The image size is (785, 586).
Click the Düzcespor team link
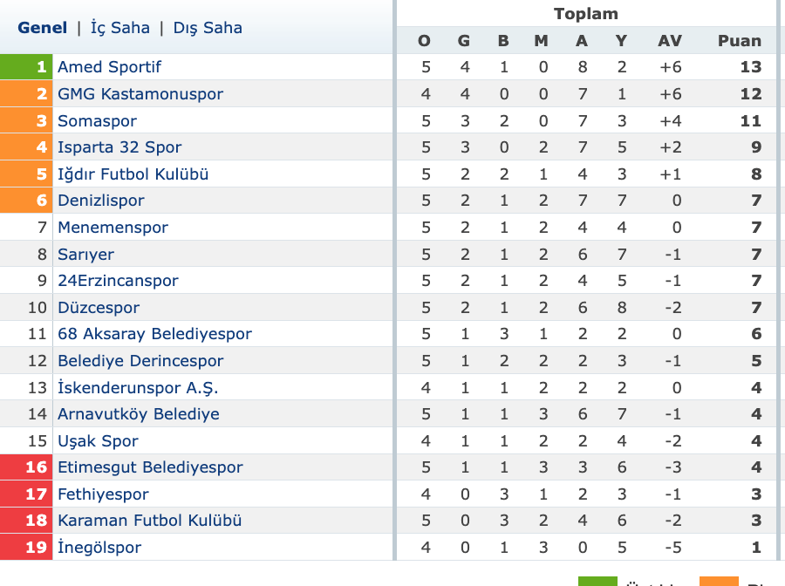coord(99,308)
